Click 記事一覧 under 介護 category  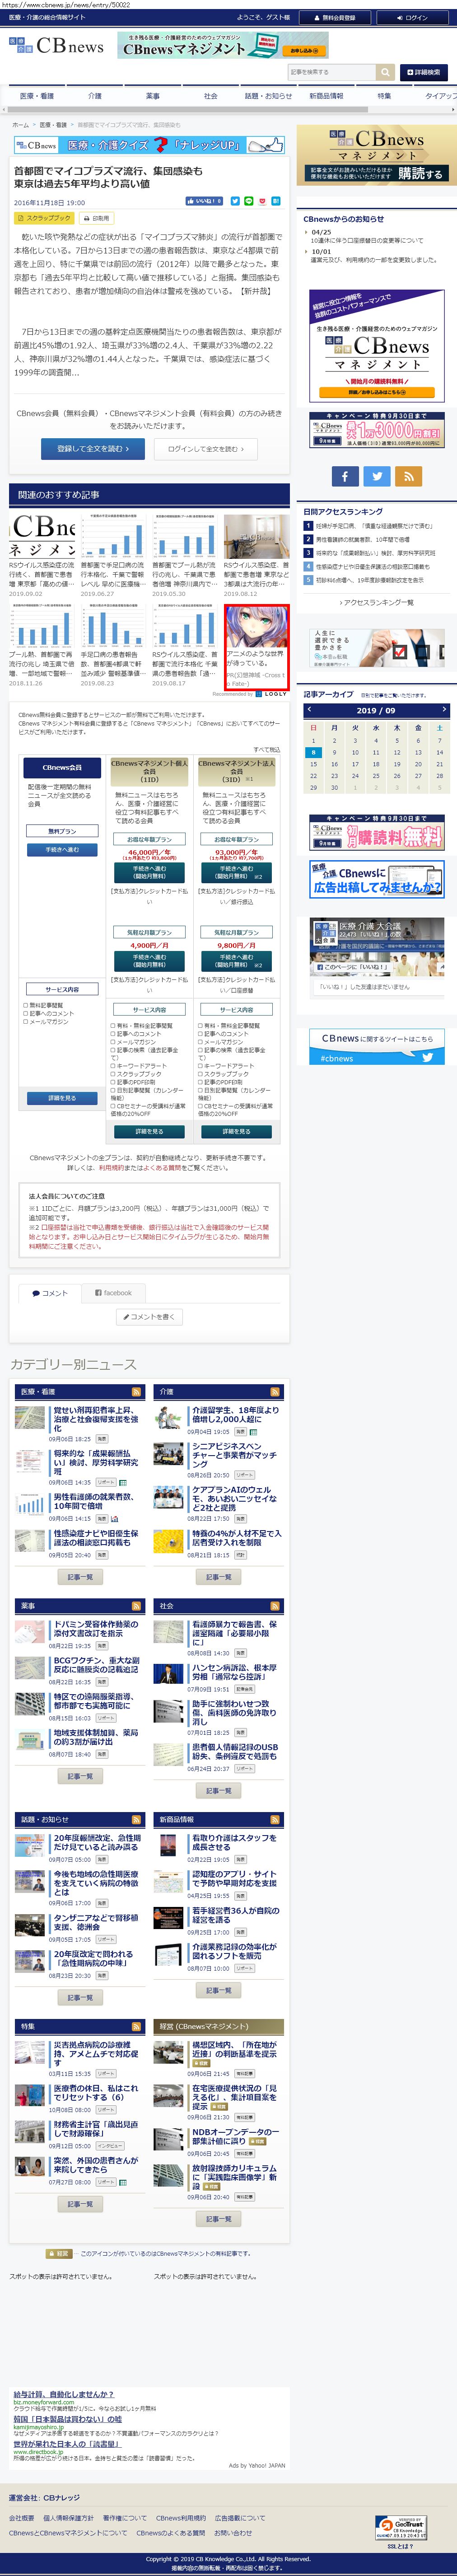click(x=218, y=1577)
